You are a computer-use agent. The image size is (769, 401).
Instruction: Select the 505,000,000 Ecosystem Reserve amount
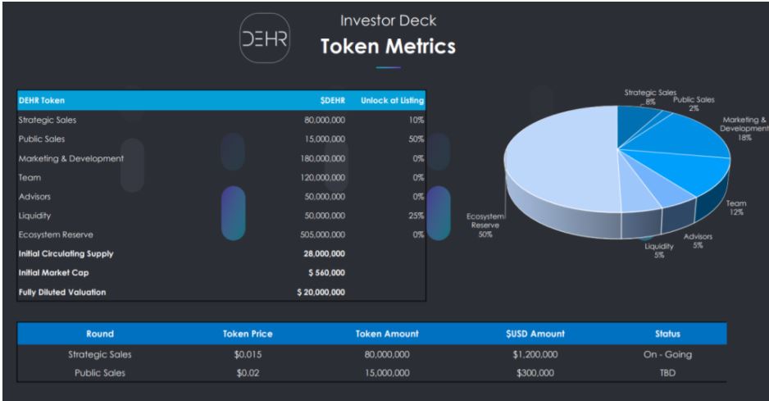tap(323, 235)
